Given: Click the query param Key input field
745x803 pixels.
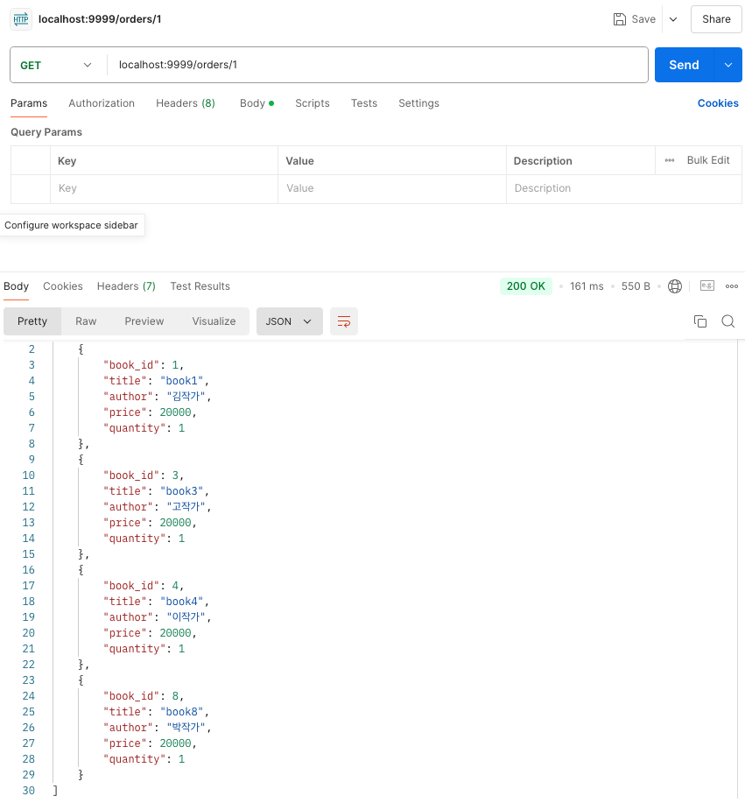Looking at the screenshot, I should coord(164,188).
